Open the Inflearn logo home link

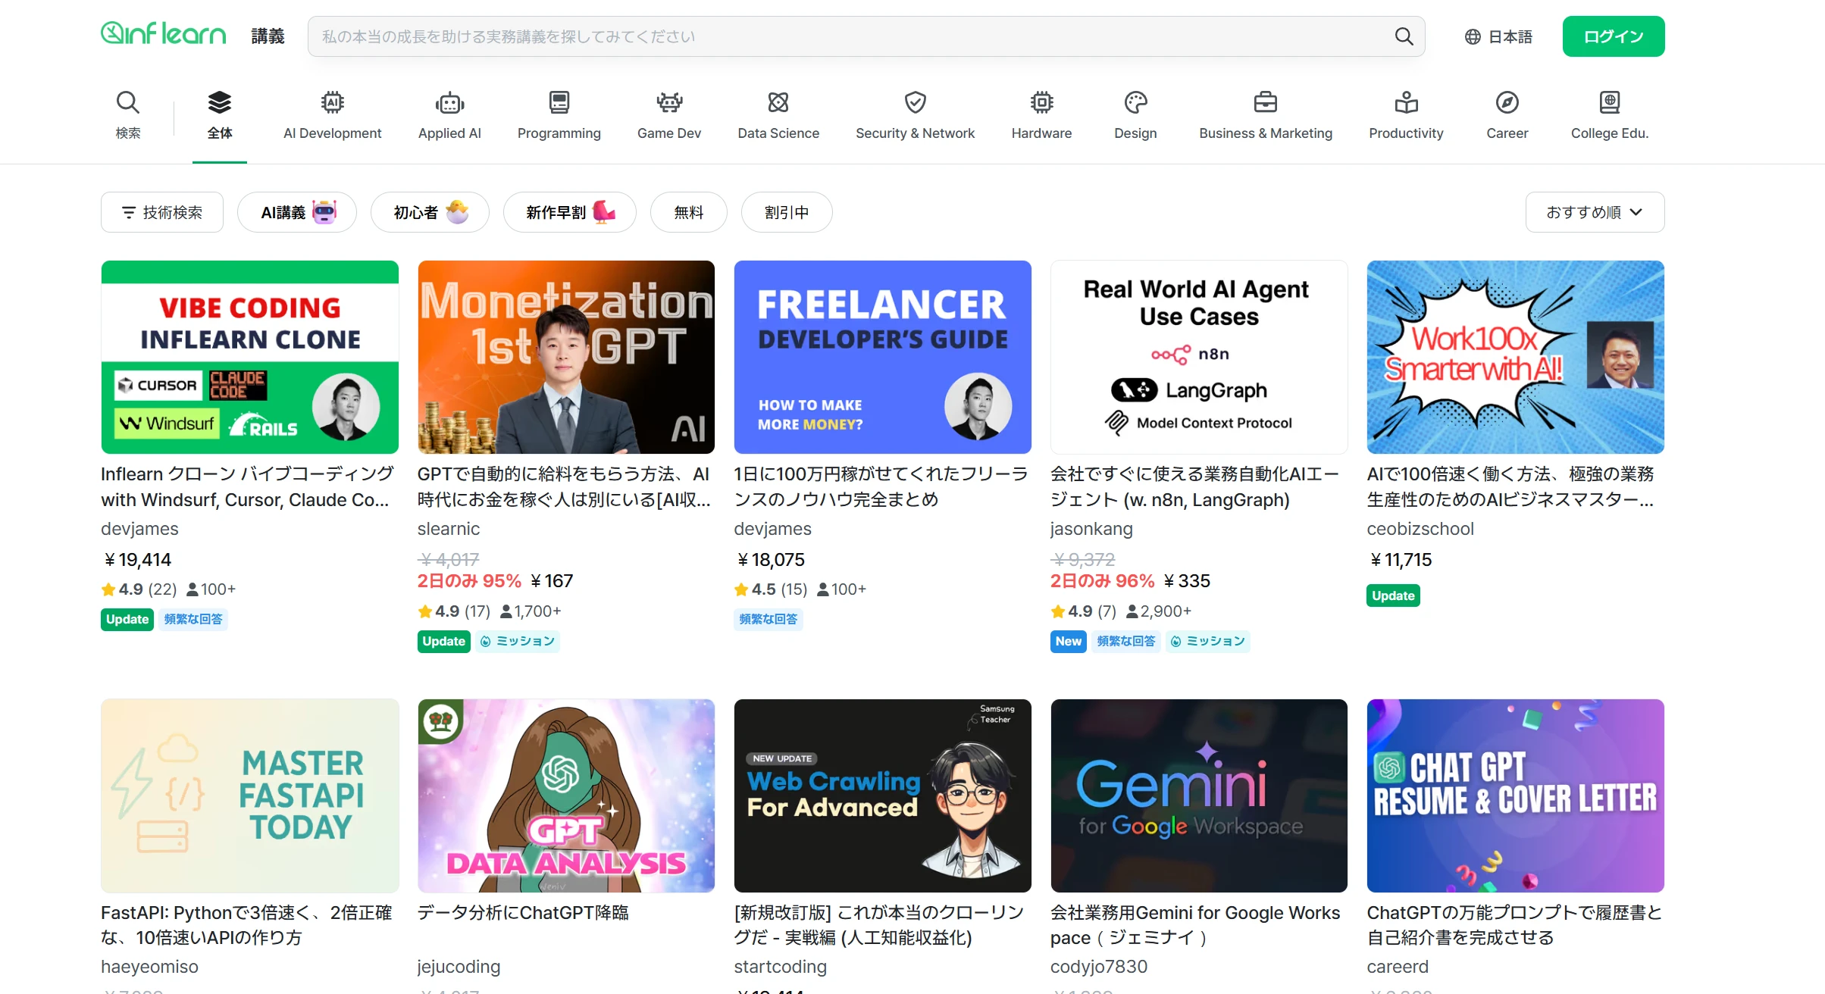point(164,34)
